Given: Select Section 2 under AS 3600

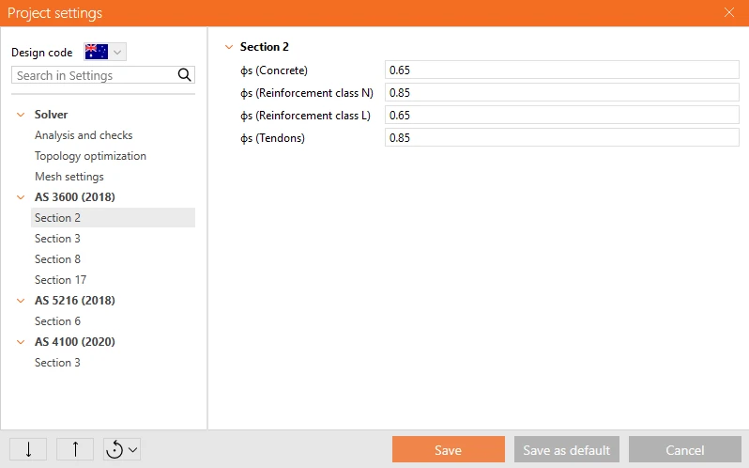Looking at the screenshot, I should coord(113,217).
